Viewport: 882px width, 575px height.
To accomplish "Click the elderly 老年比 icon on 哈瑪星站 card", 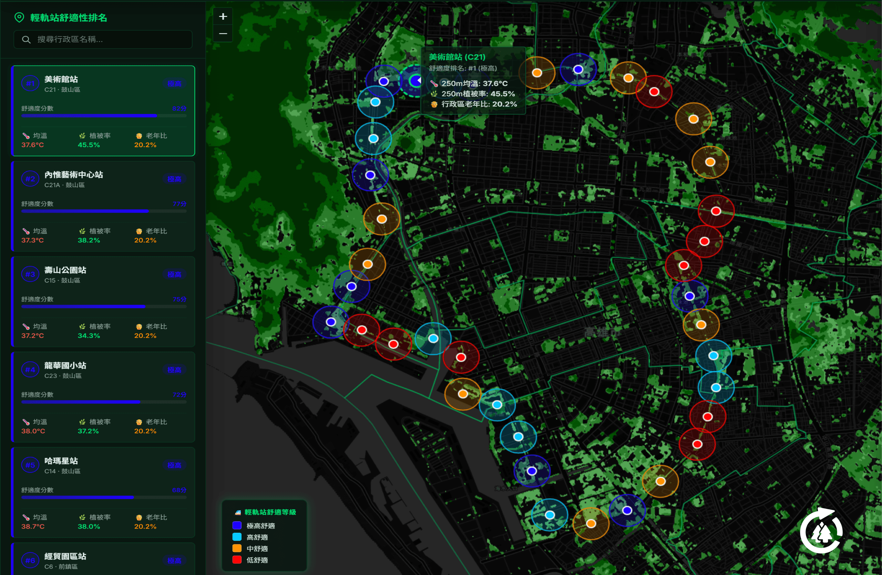I will [x=139, y=517].
